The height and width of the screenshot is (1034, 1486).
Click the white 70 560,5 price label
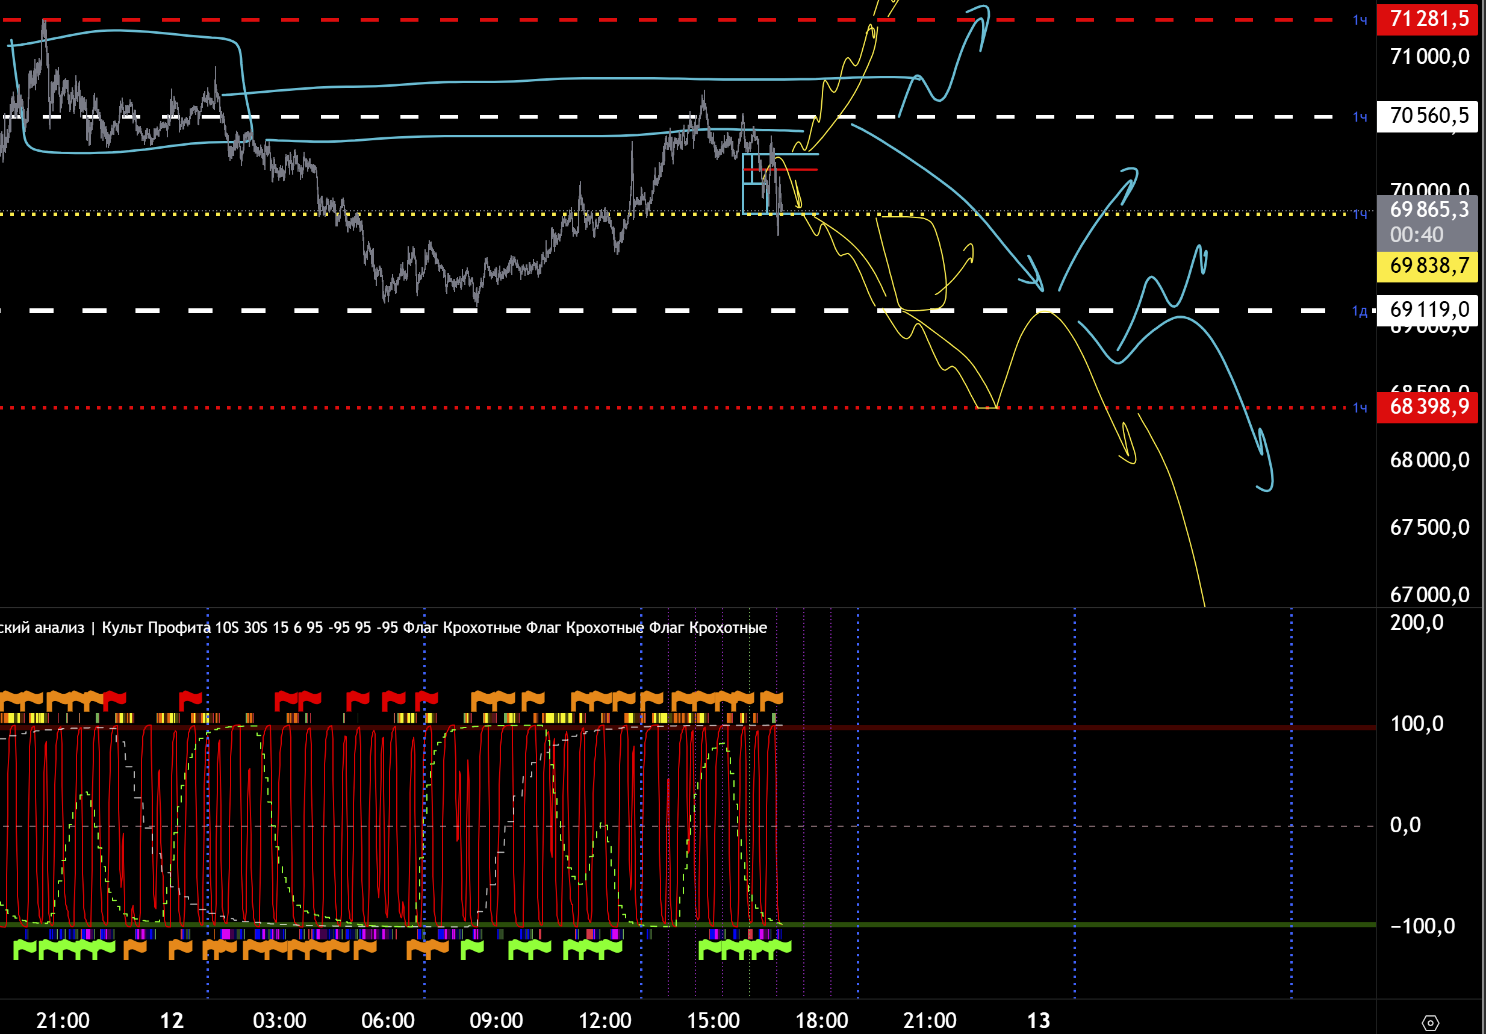(x=1428, y=116)
